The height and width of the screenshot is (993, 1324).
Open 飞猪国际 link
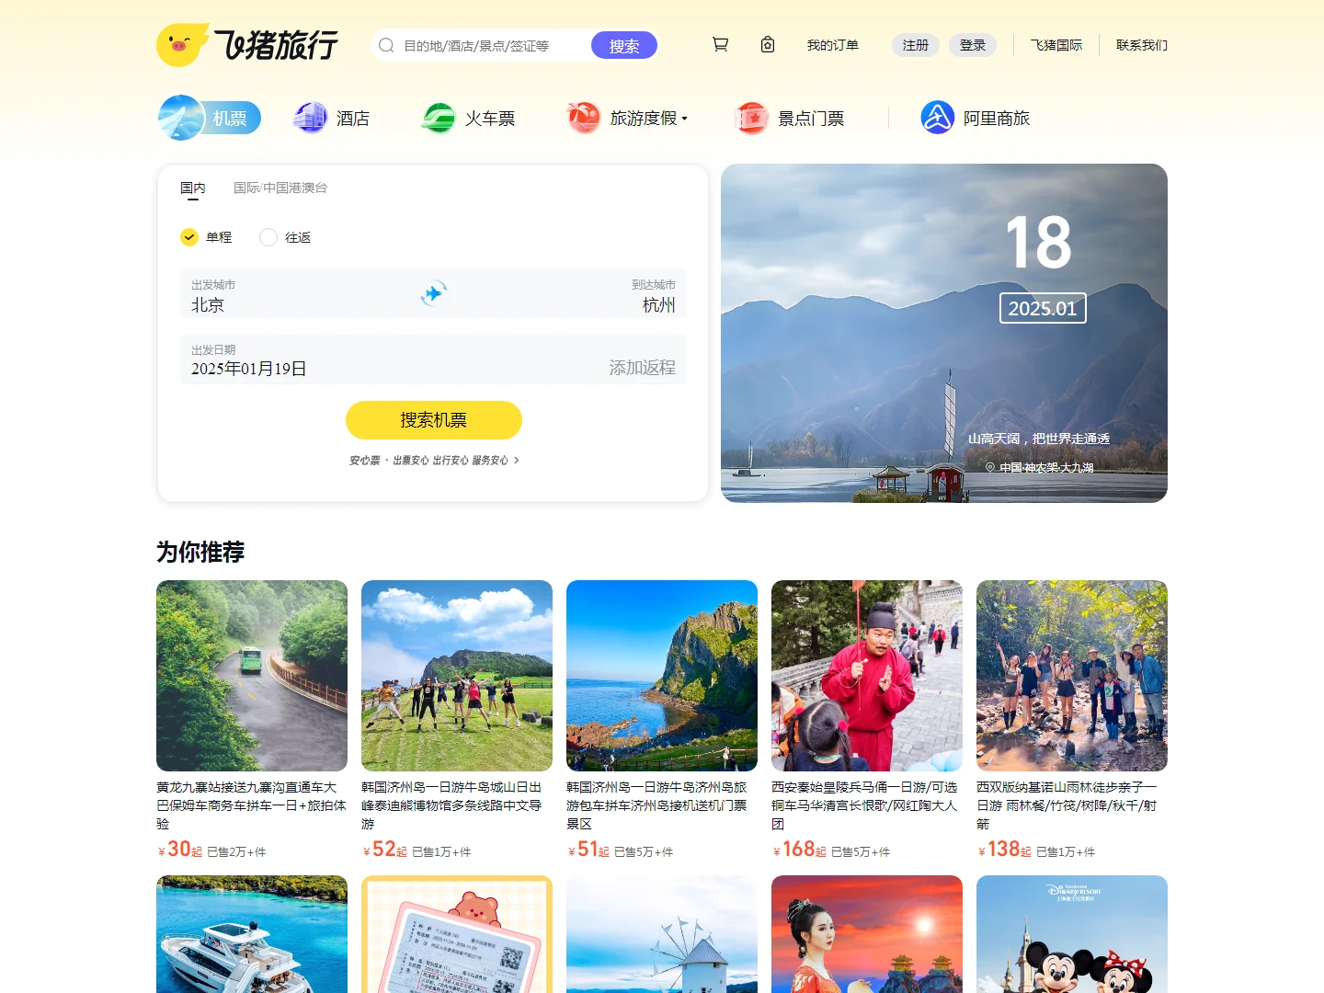[1056, 45]
